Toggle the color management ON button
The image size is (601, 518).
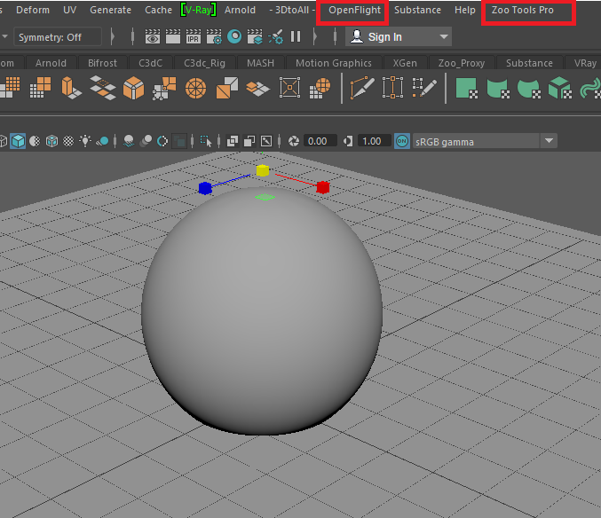coord(402,141)
